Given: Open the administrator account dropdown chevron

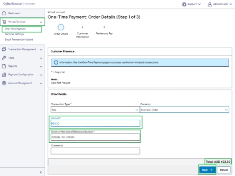Looking at the screenshot, I should click(231, 4).
